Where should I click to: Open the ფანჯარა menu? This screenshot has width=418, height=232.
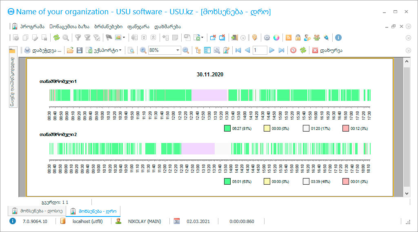click(138, 27)
